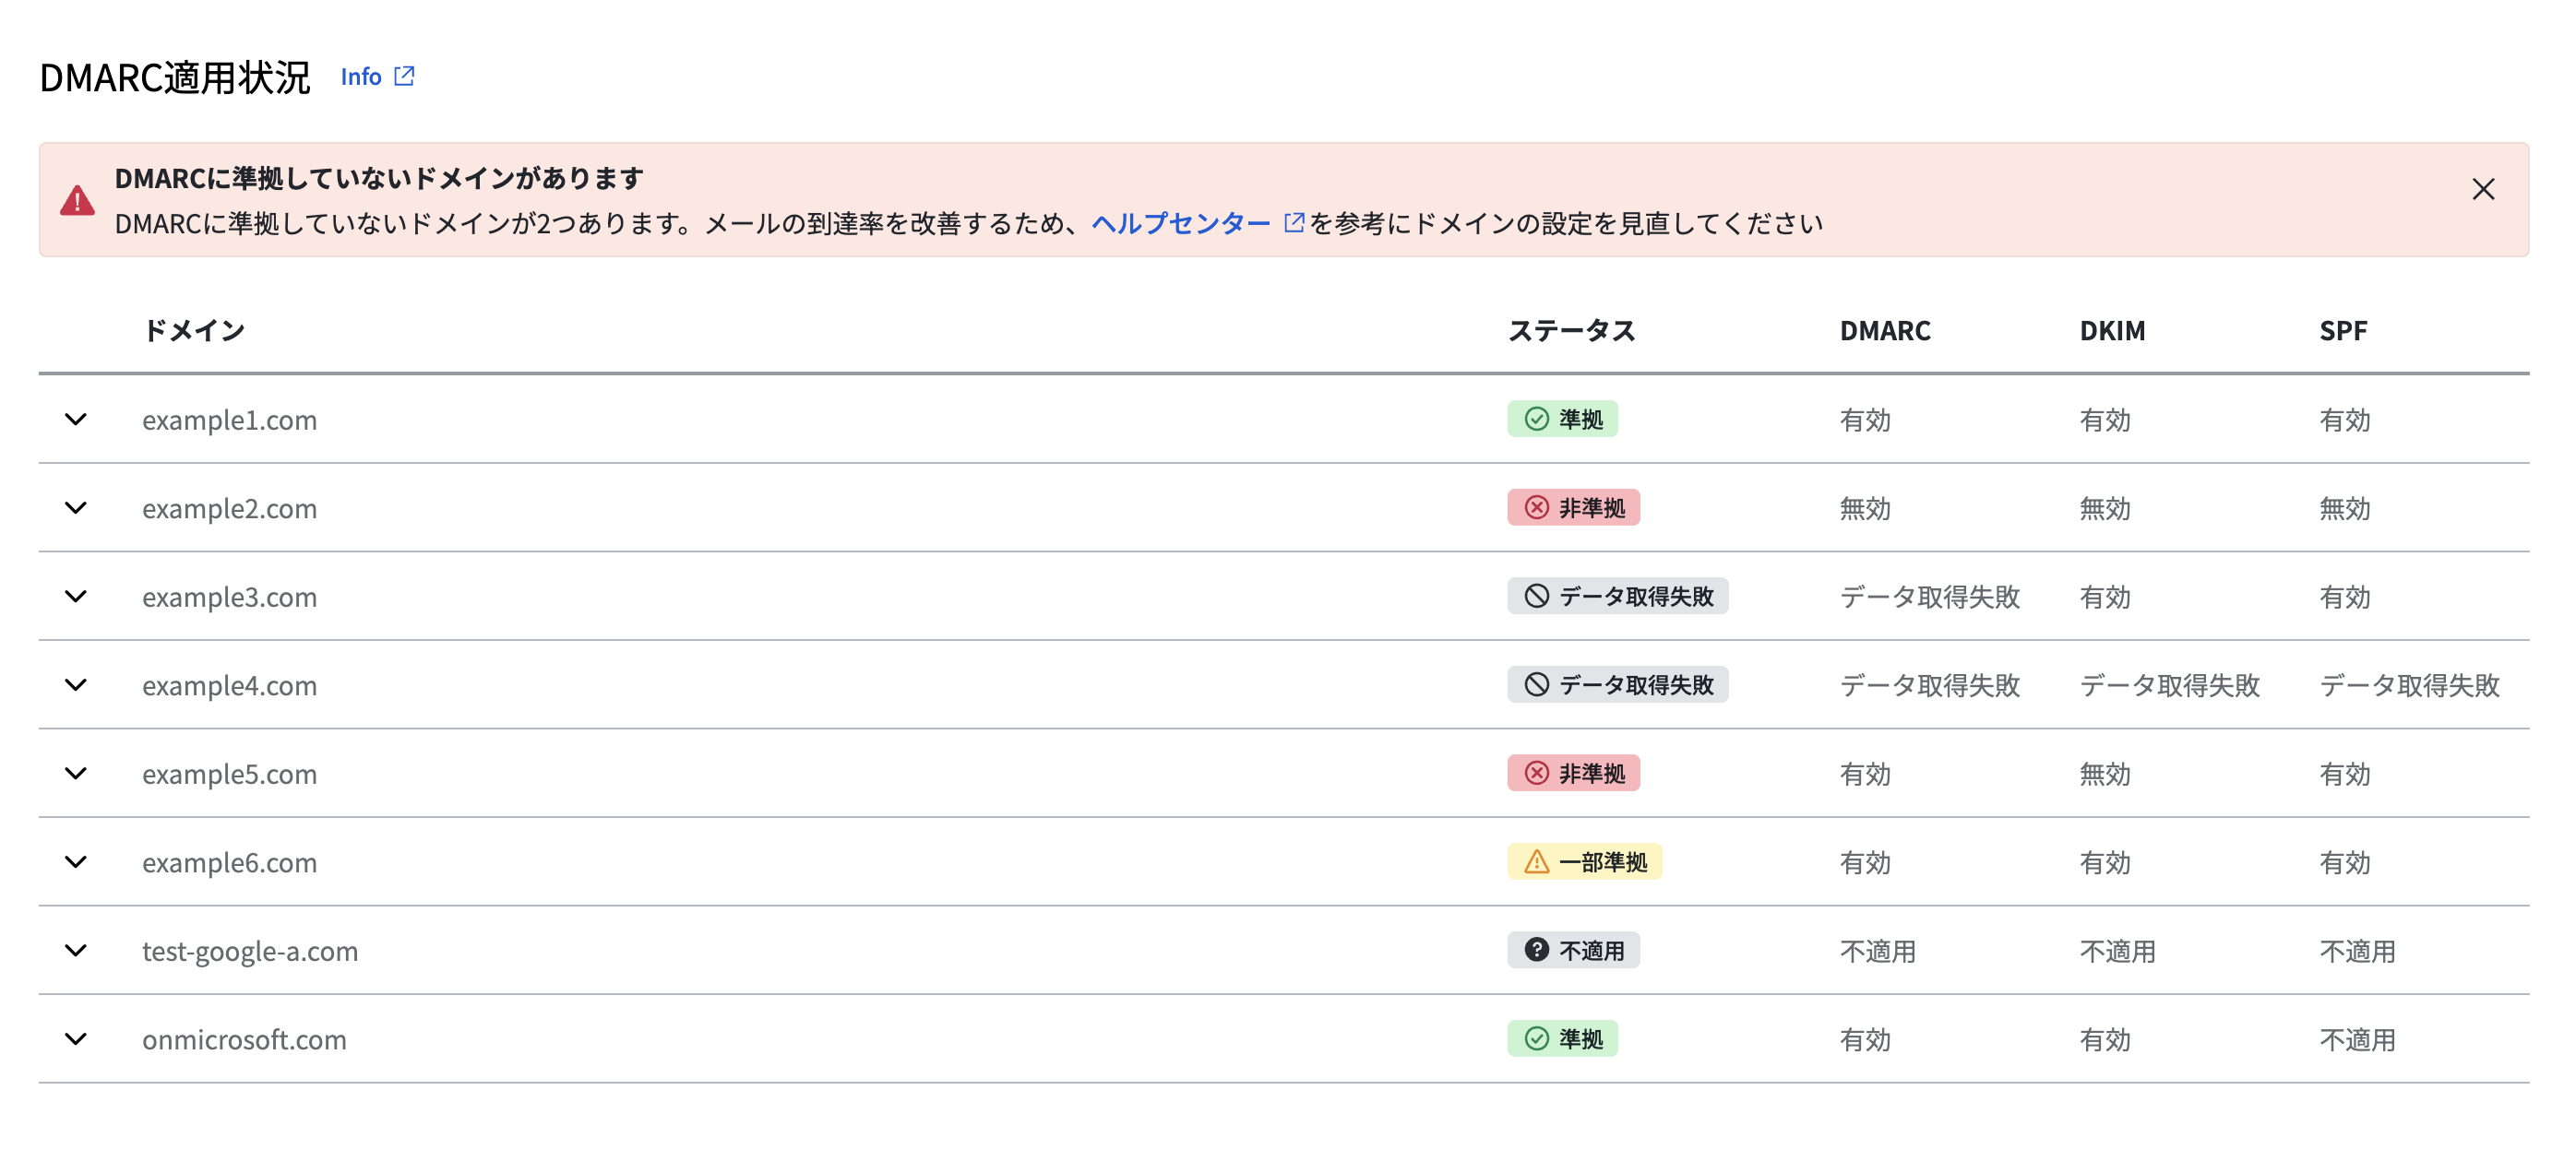Click 準拠 status badge for onmicrosoft.com
Image resolution: width=2576 pixels, height=1173 pixels.
point(1562,1039)
